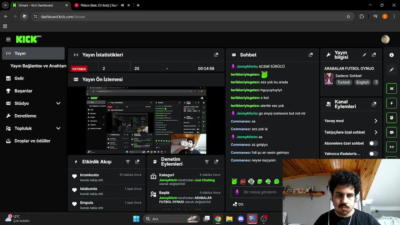Open the user profile avatar menu
Screen dimensions: 400x225
pos(385,39)
